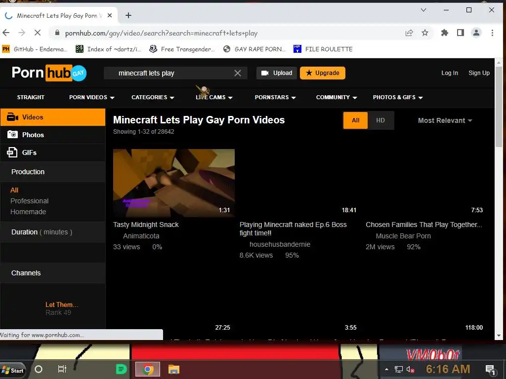This screenshot has width=506, height=379.
Task: Expand the Channels section in sidebar
Action: (52, 273)
